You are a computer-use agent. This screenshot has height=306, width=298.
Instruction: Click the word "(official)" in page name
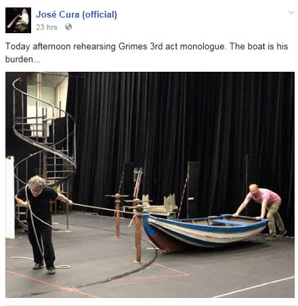[100, 15]
